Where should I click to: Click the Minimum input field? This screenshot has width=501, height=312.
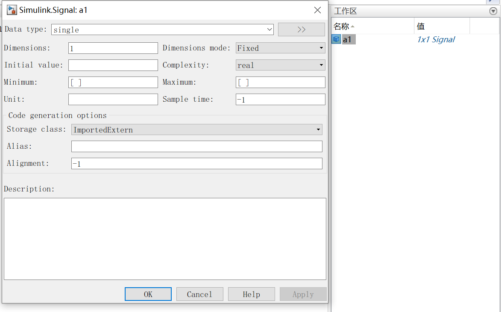113,82
